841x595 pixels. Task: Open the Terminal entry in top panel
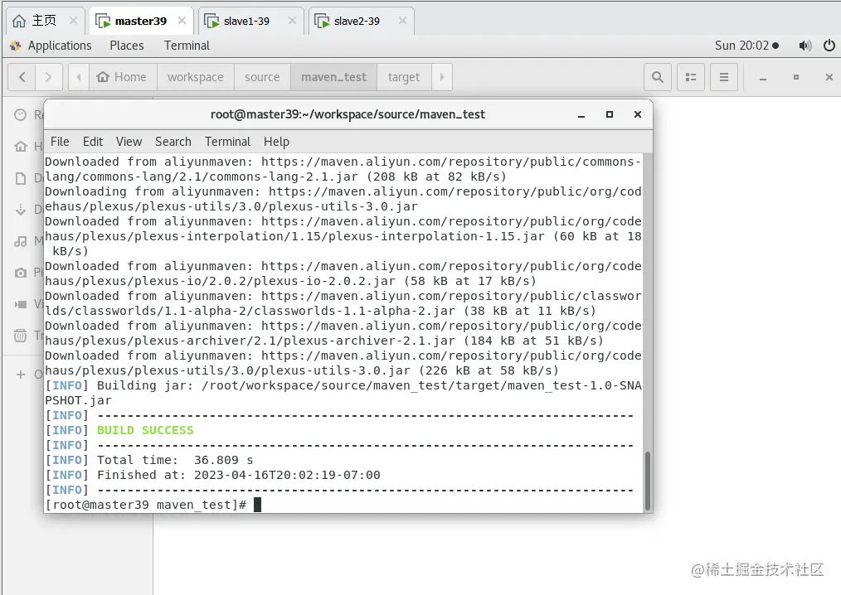[x=187, y=46]
